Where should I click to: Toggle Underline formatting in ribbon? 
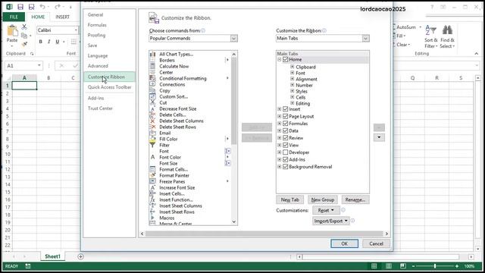coord(58,42)
